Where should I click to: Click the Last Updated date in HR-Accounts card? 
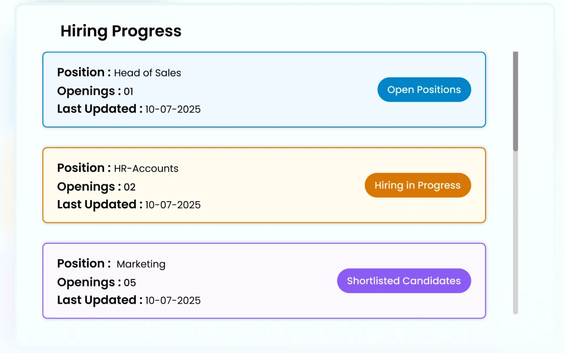(172, 205)
